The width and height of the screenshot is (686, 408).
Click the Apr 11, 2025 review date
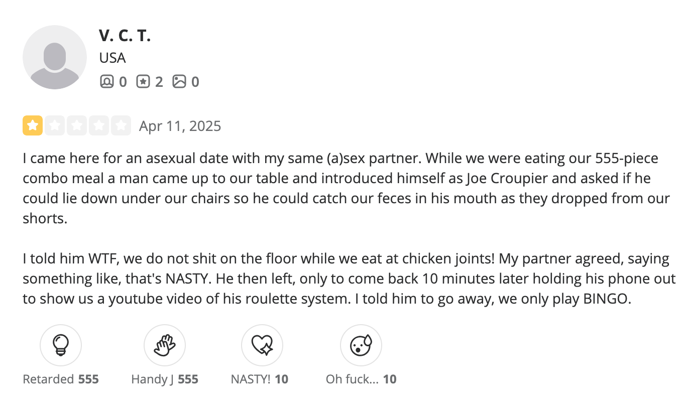180,126
